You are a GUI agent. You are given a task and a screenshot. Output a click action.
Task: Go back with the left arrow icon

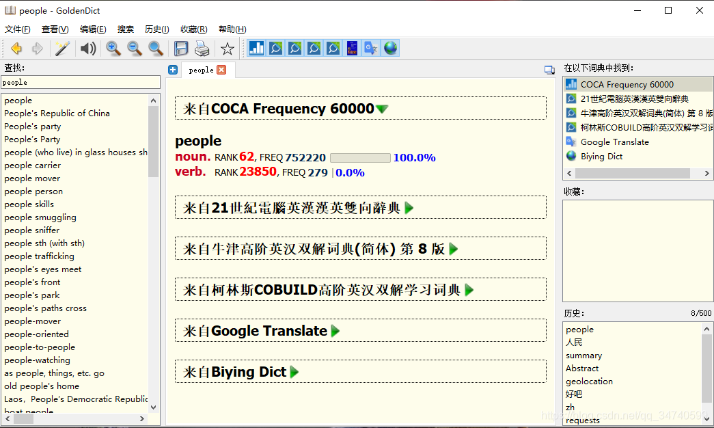(16, 49)
